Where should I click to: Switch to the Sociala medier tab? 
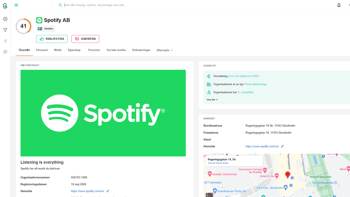(x=116, y=50)
